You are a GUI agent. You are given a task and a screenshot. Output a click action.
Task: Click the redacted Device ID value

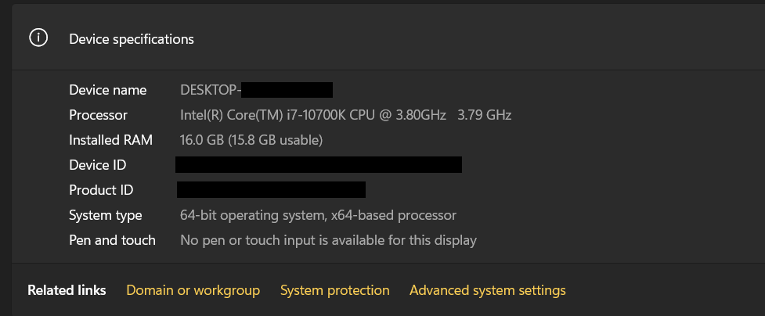tap(318, 164)
